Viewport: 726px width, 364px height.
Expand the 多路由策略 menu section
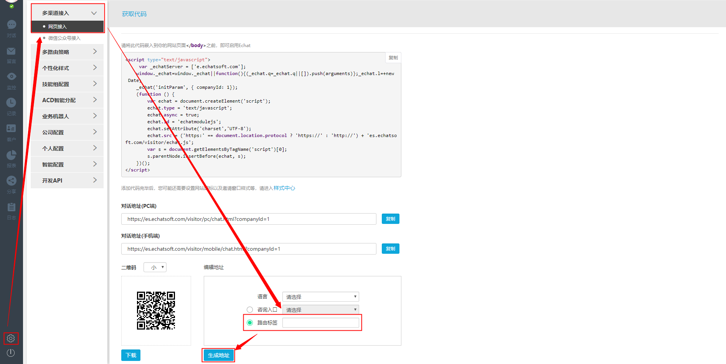click(x=67, y=52)
